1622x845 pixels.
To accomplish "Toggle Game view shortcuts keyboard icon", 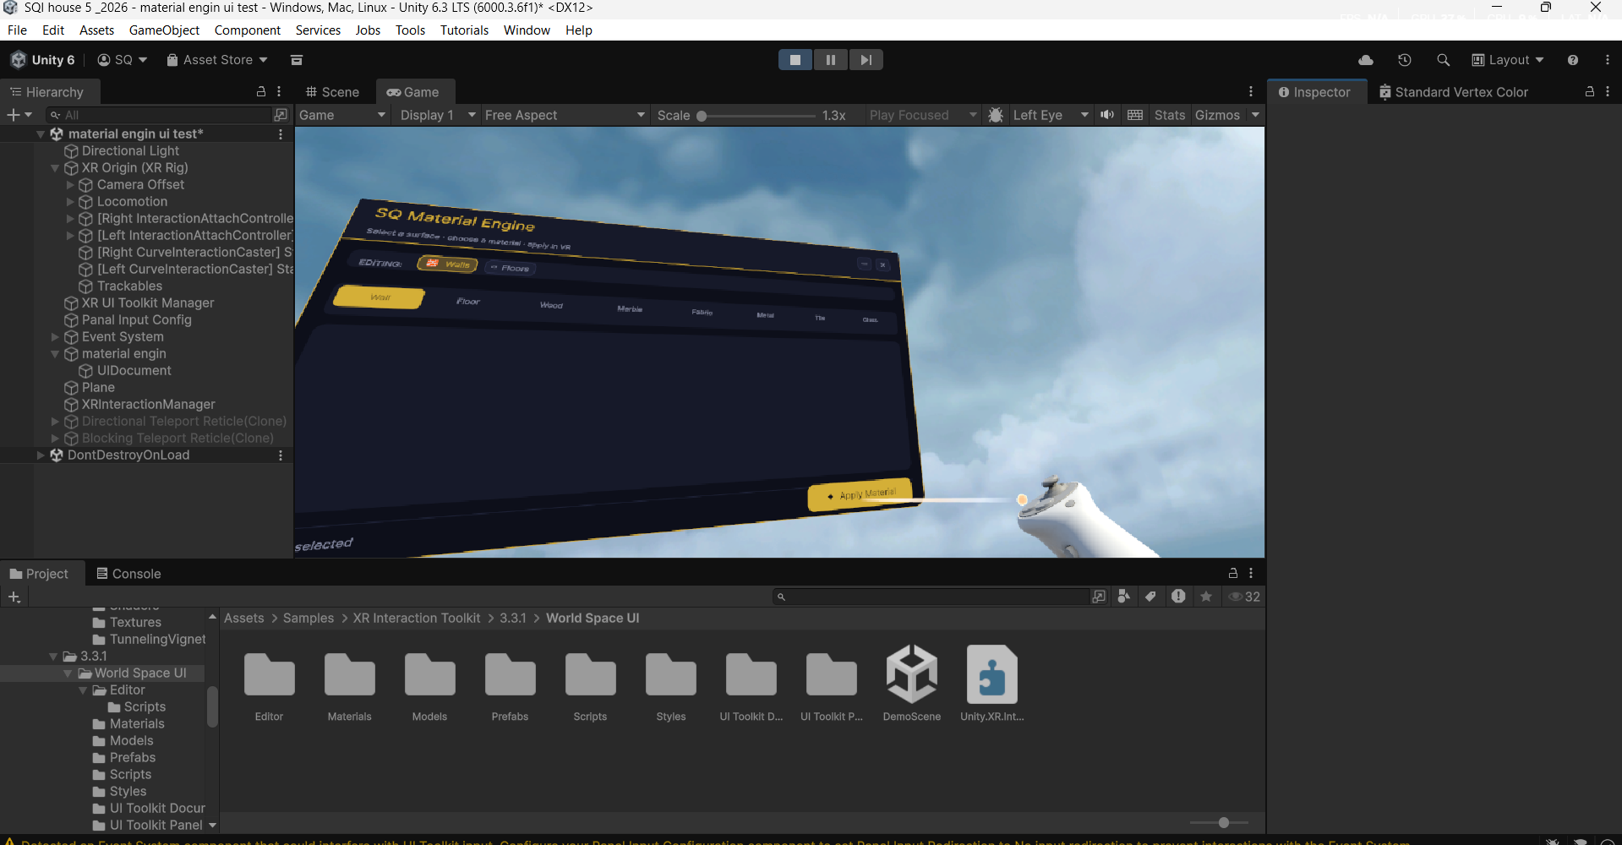I will (1135, 115).
